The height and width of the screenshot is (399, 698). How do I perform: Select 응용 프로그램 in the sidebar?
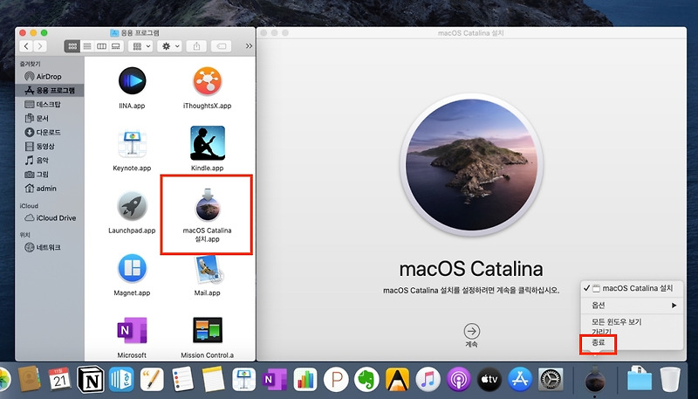(50, 90)
